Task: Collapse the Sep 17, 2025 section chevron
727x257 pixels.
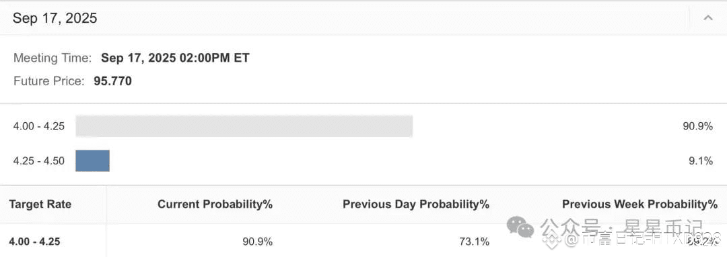Action: pyautogui.click(x=707, y=19)
